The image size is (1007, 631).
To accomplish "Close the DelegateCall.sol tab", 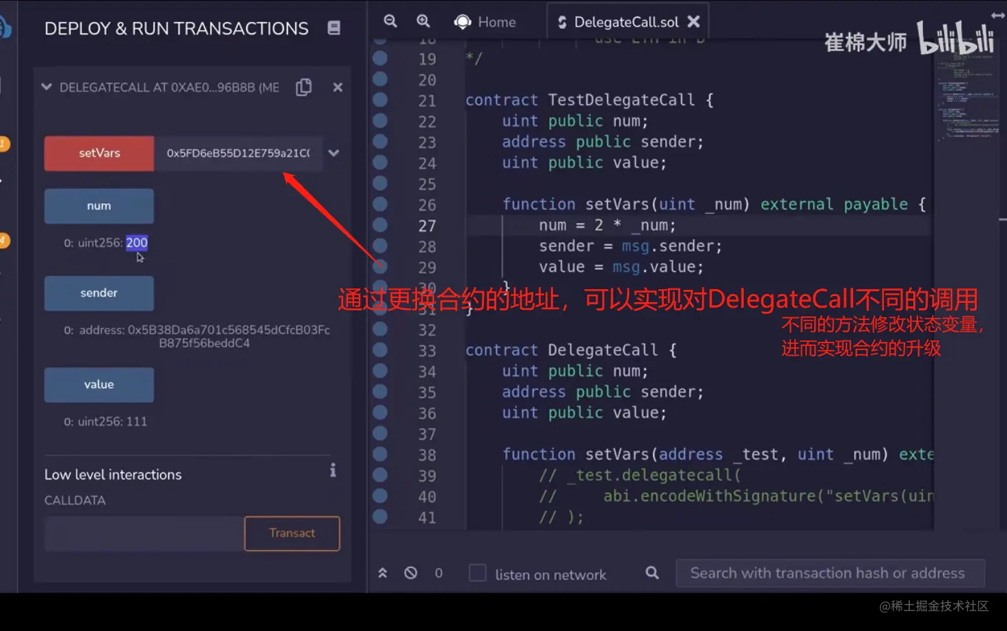I will point(694,22).
